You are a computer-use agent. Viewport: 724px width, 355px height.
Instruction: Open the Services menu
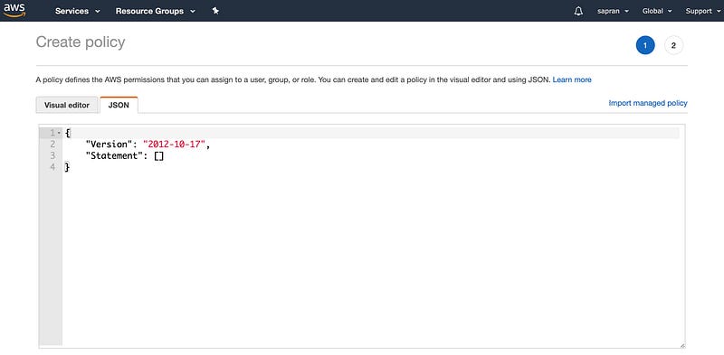click(x=78, y=11)
